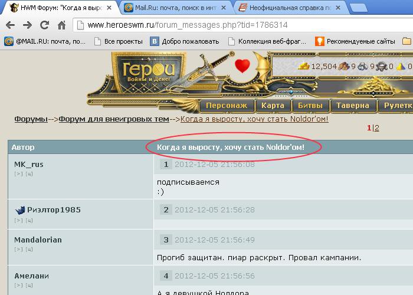Click post number 1 link
This screenshot has height=295, width=413.
(x=166, y=165)
